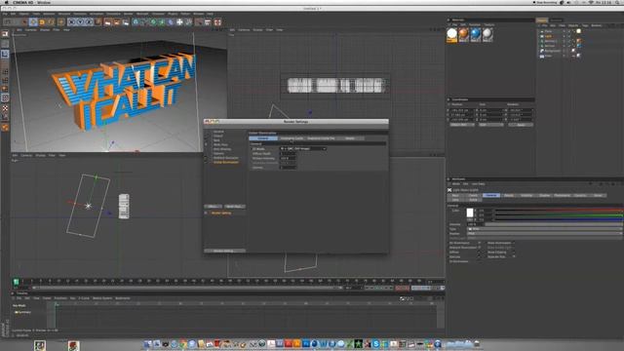The image size is (624, 351).
Task: Open the MoGraph menu
Action: pyautogui.click(x=142, y=14)
